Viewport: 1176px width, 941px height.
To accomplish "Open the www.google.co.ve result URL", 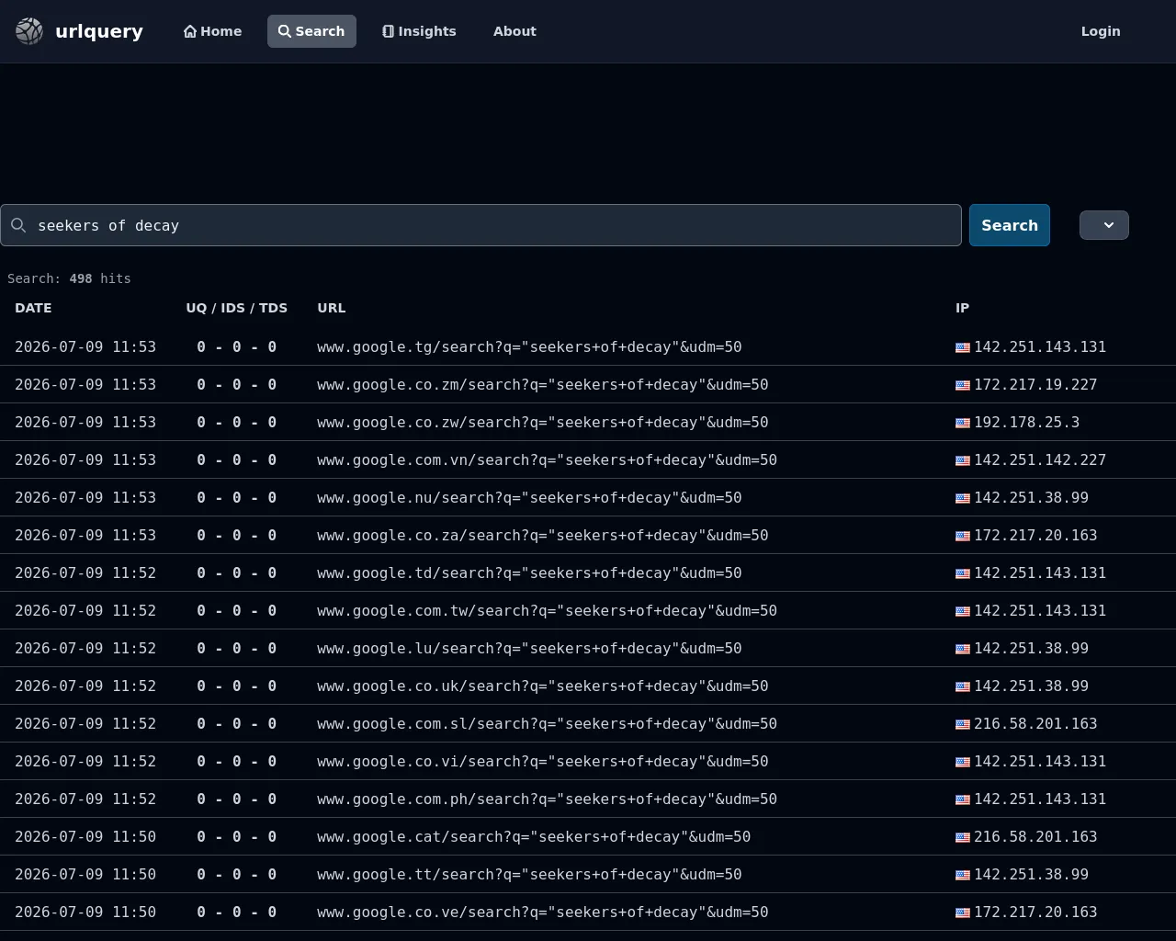I will point(543,913).
